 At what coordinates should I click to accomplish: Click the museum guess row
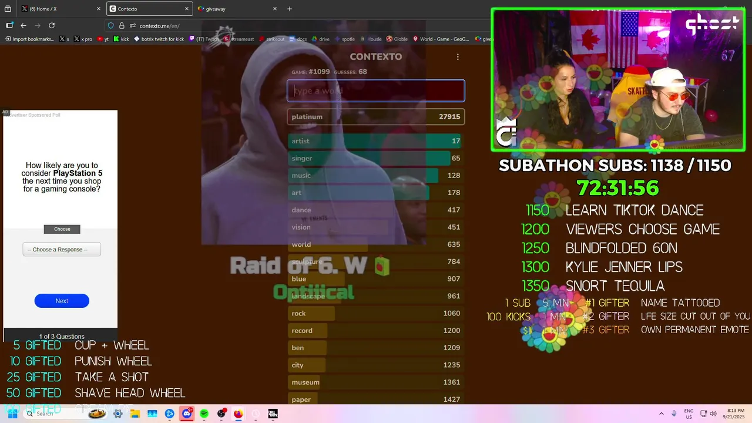coord(376,382)
